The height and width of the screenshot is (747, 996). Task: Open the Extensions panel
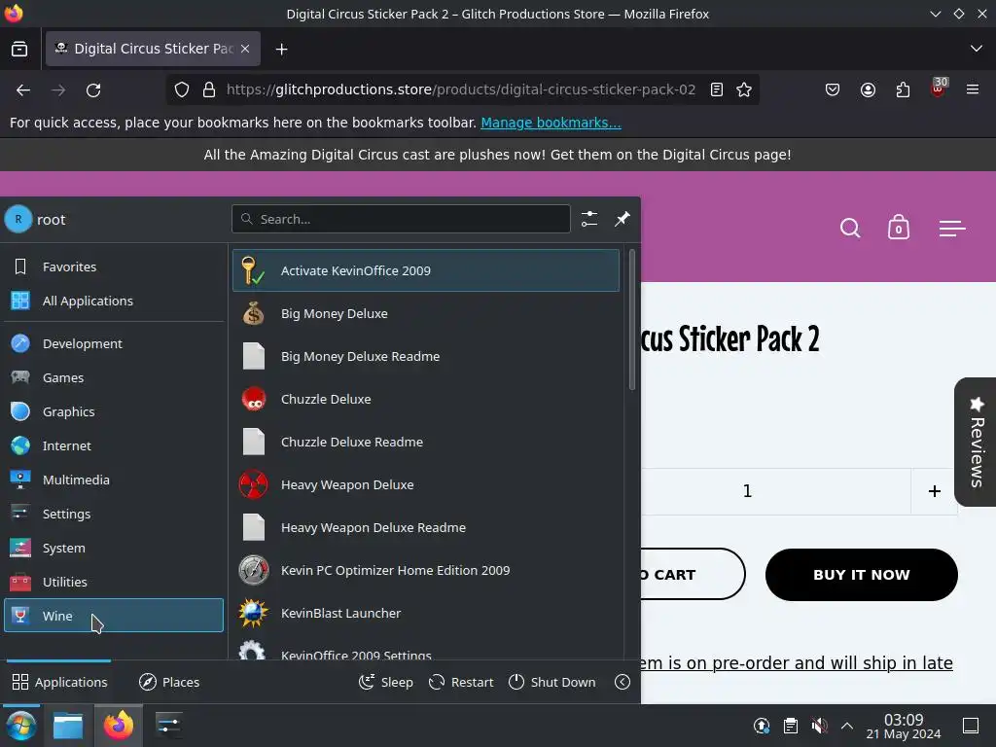pos(903,90)
